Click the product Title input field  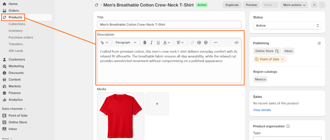pyautogui.click(x=169, y=24)
